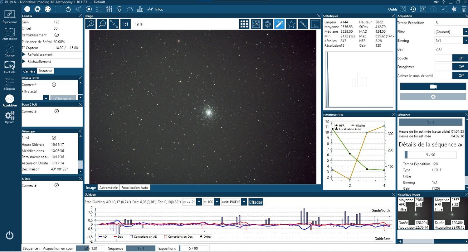The width and height of the screenshot is (468, 252).
Task: Click the Médiane value 2528.00
Action: coord(347,31)
